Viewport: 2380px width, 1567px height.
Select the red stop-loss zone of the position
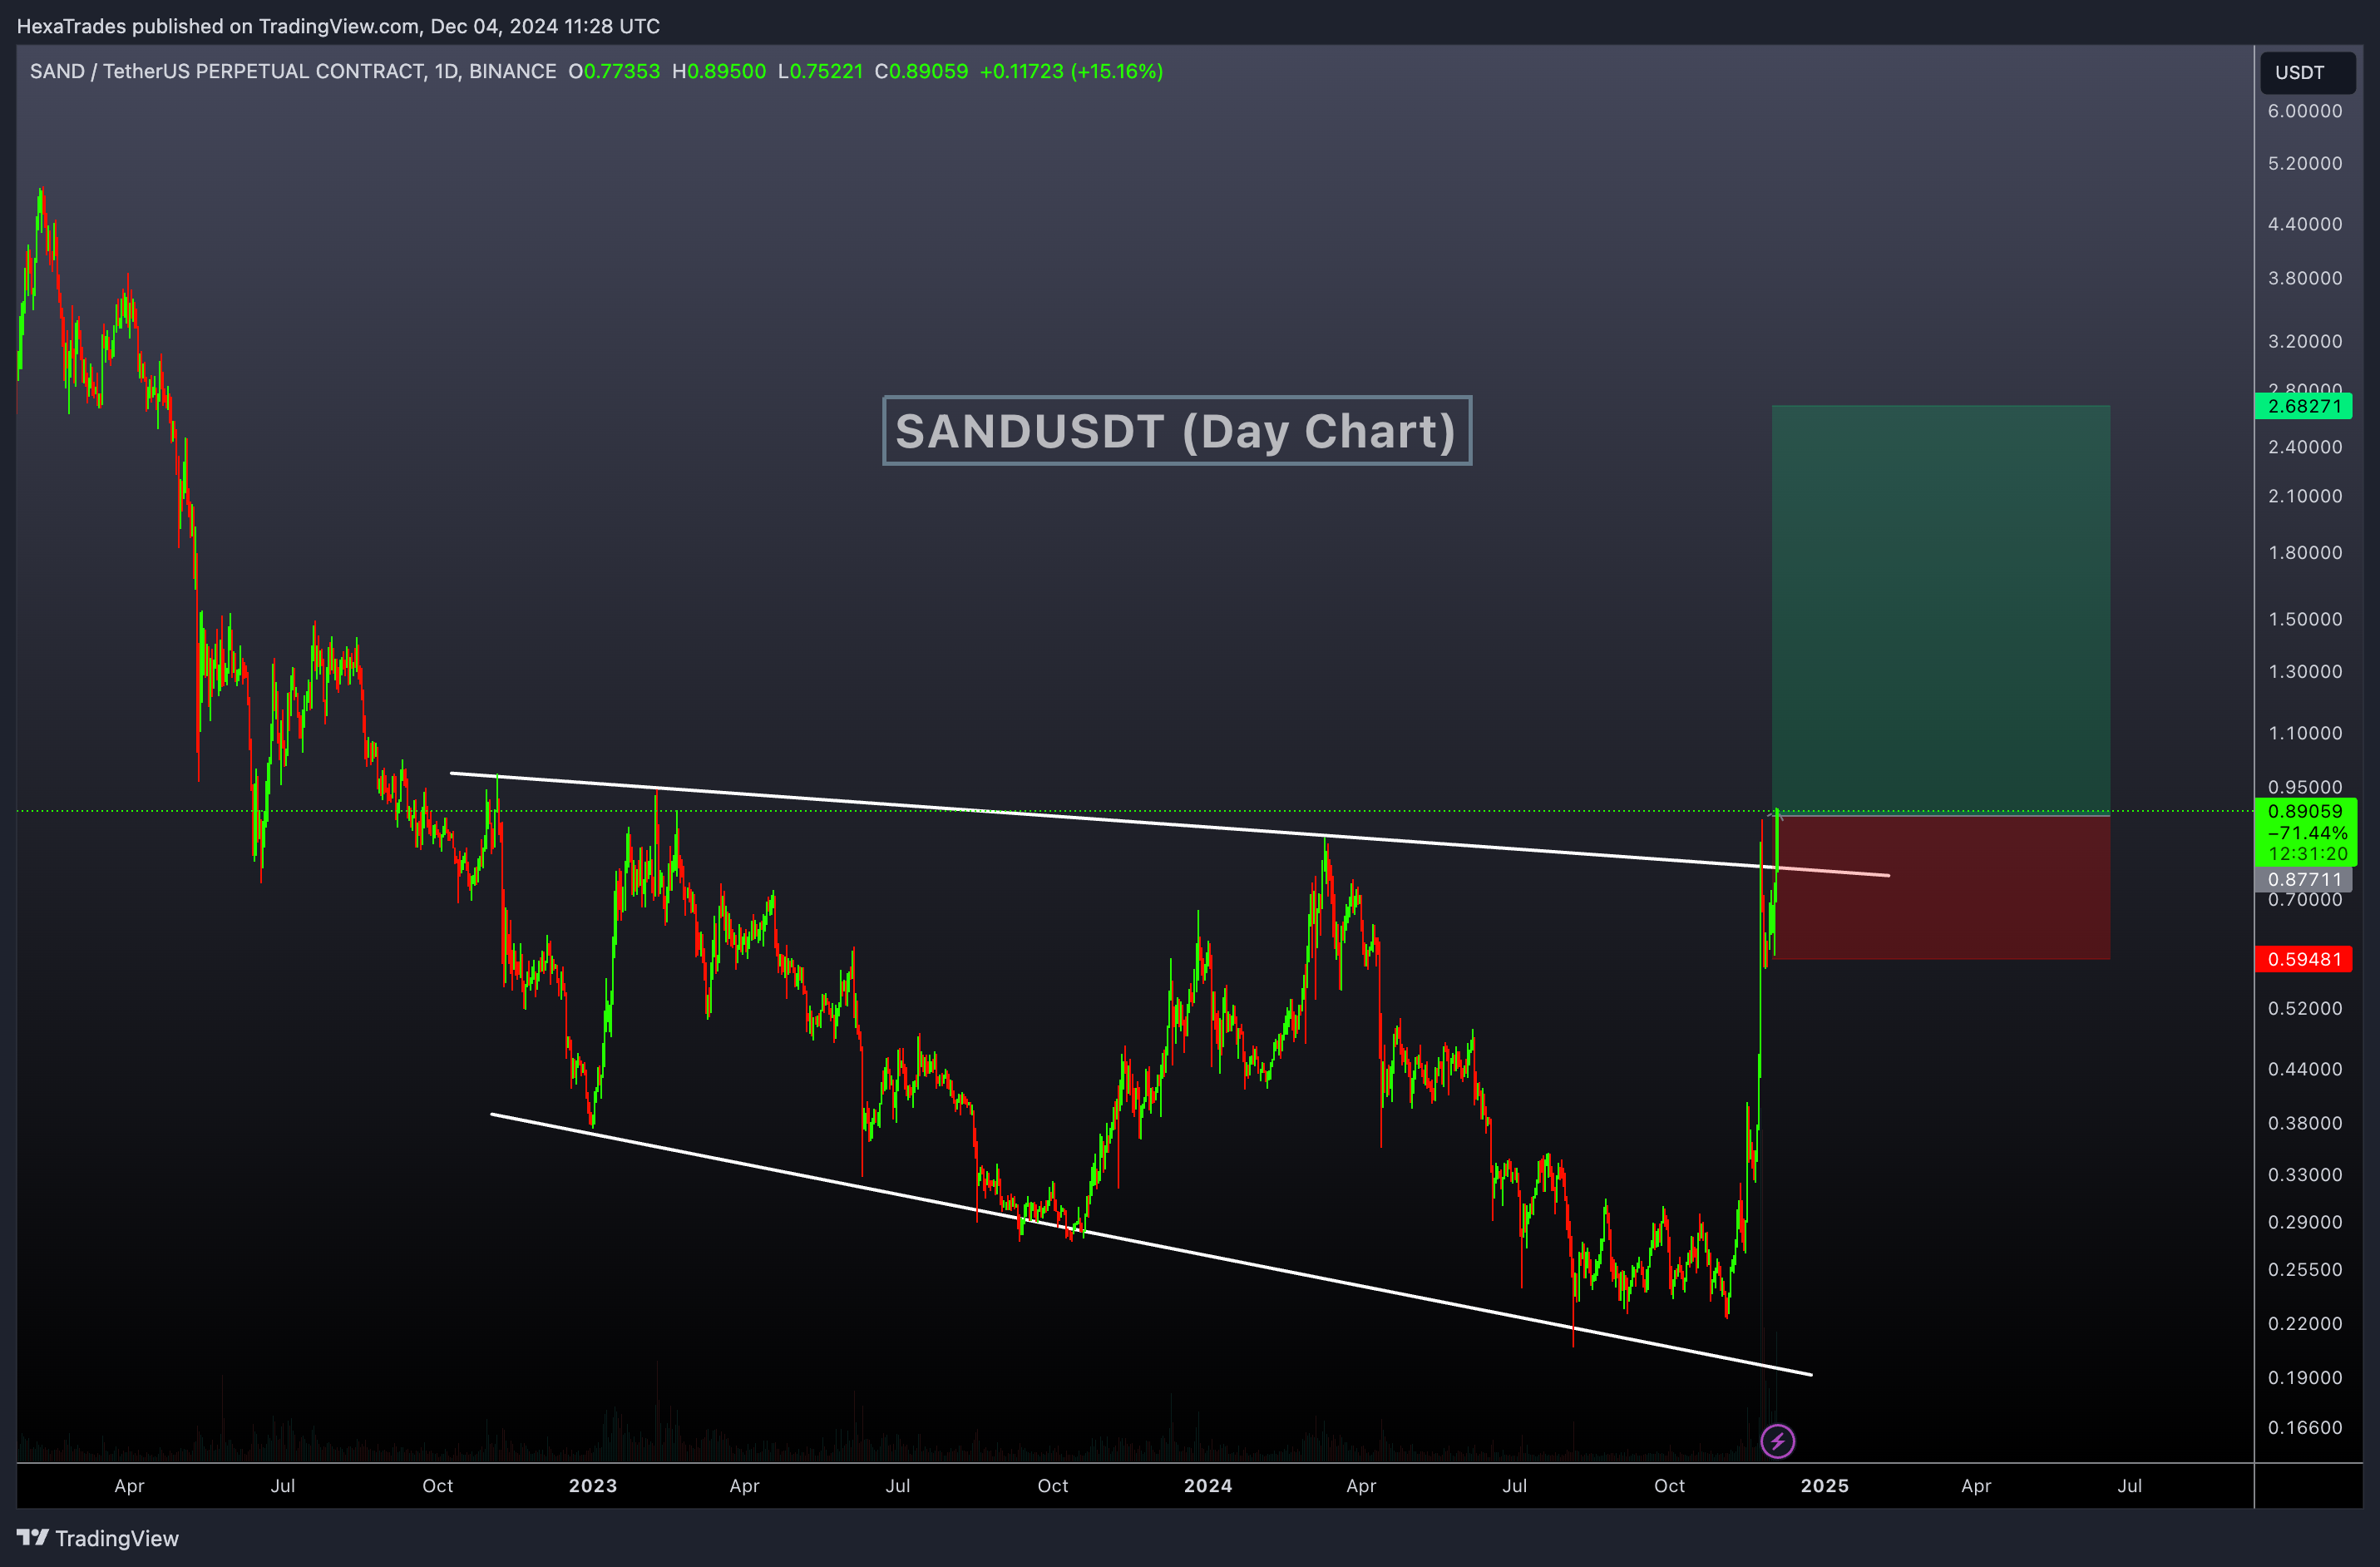1940,888
